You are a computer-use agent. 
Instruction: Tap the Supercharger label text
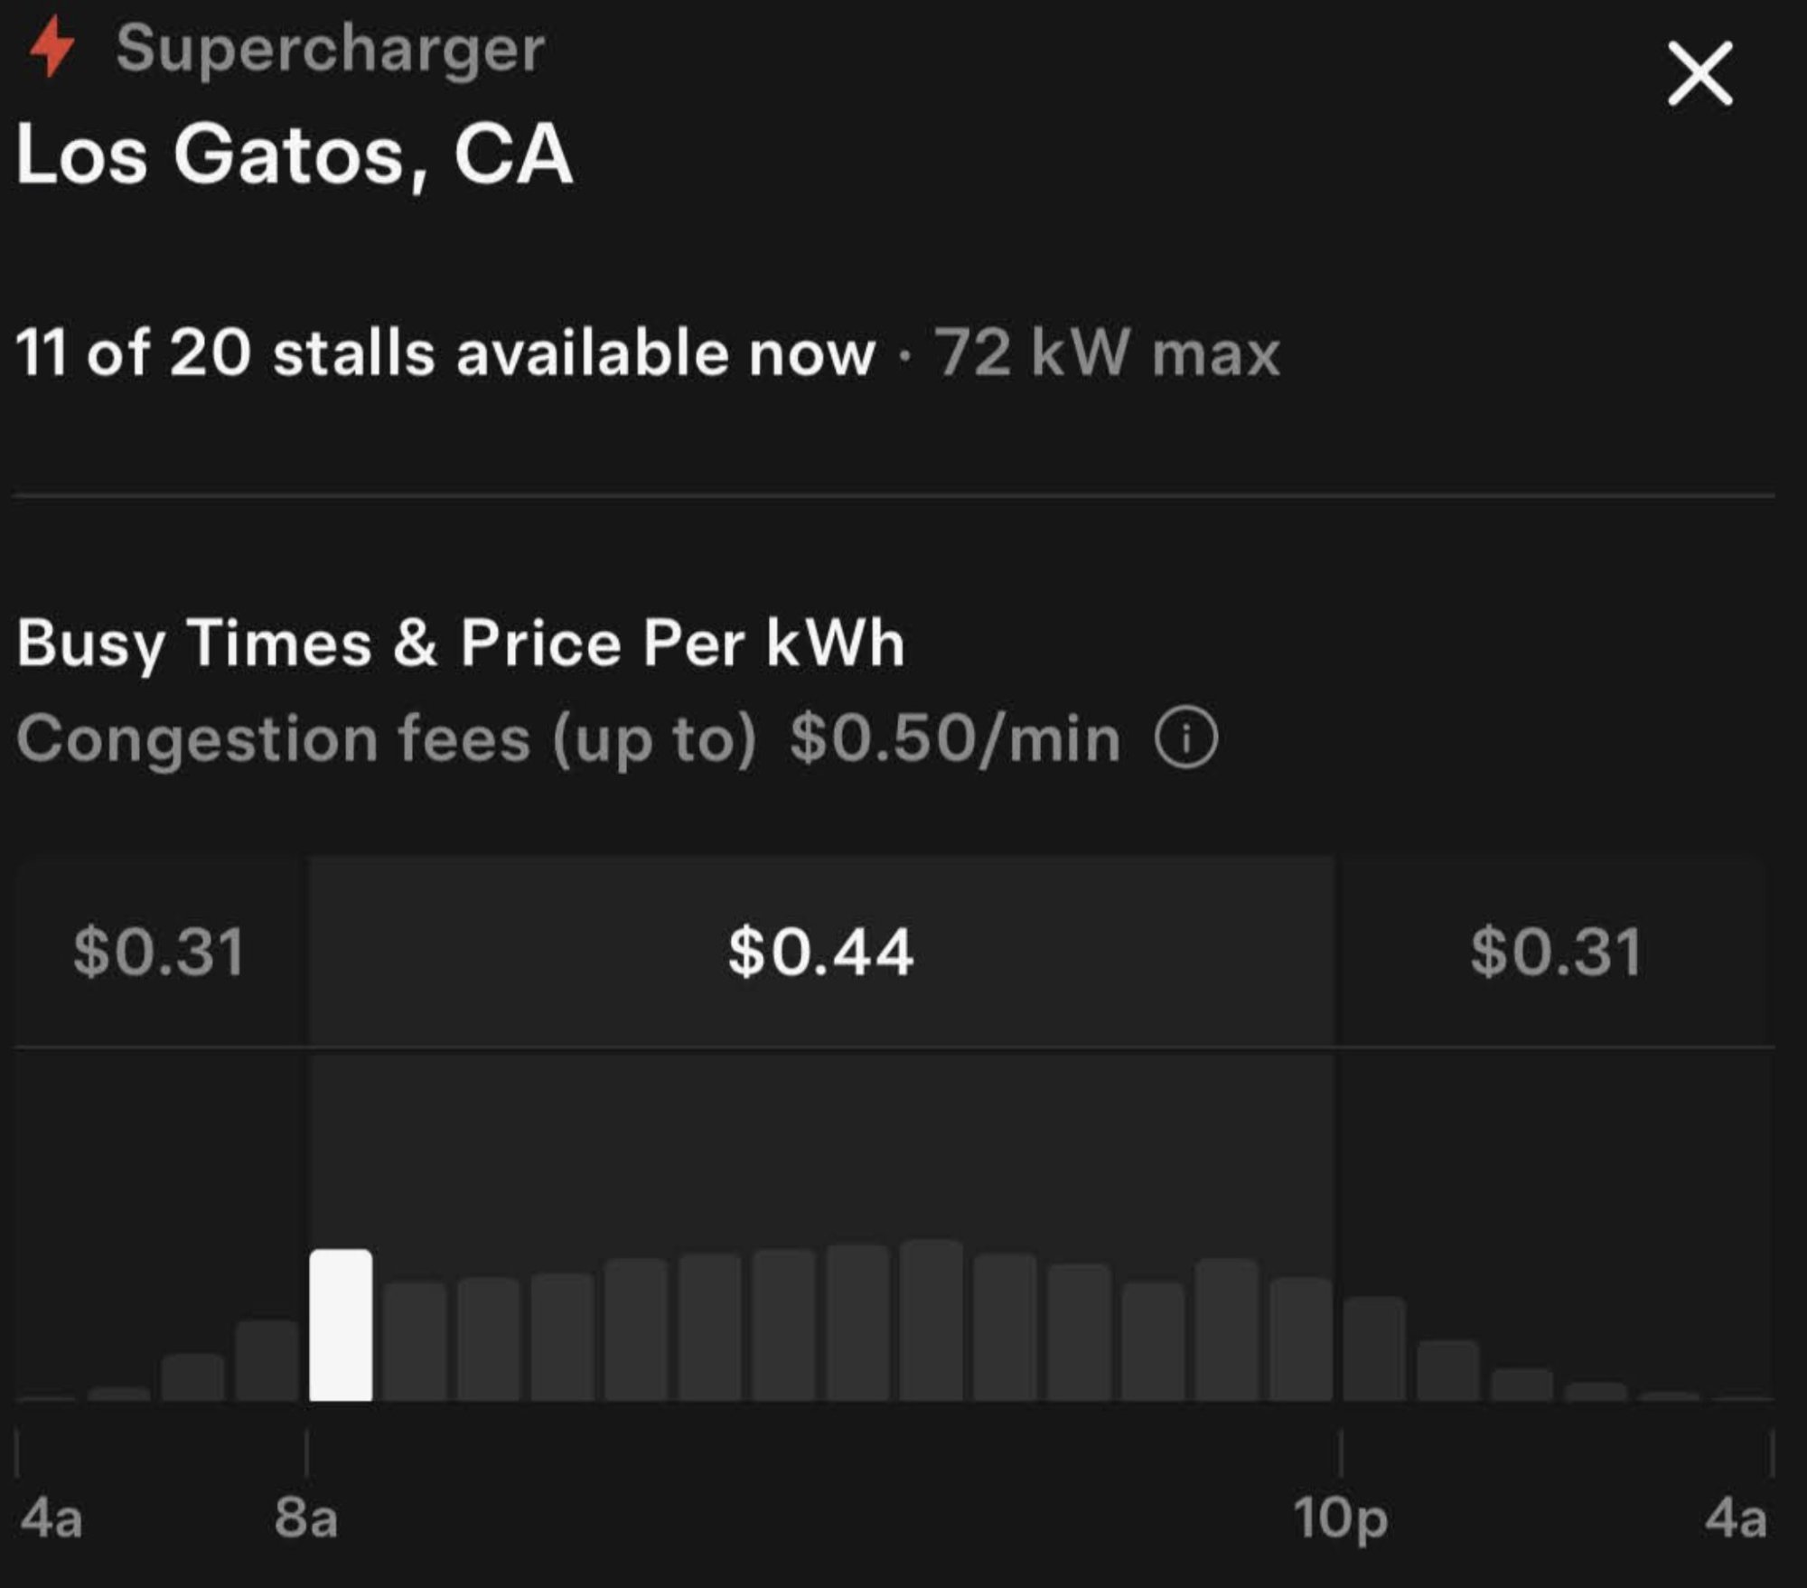click(x=330, y=48)
